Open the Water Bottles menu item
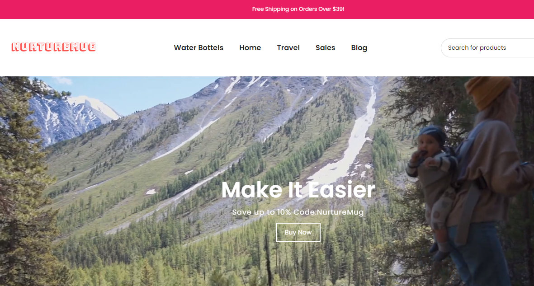This screenshot has width=534, height=286. pos(198,48)
